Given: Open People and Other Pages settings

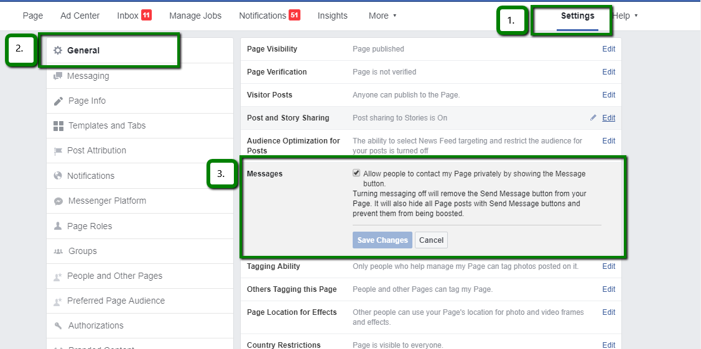Looking at the screenshot, I should (140, 276).
